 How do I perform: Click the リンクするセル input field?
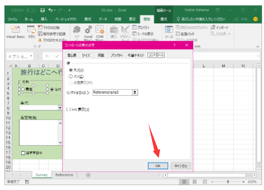click(x=112, y=92)
